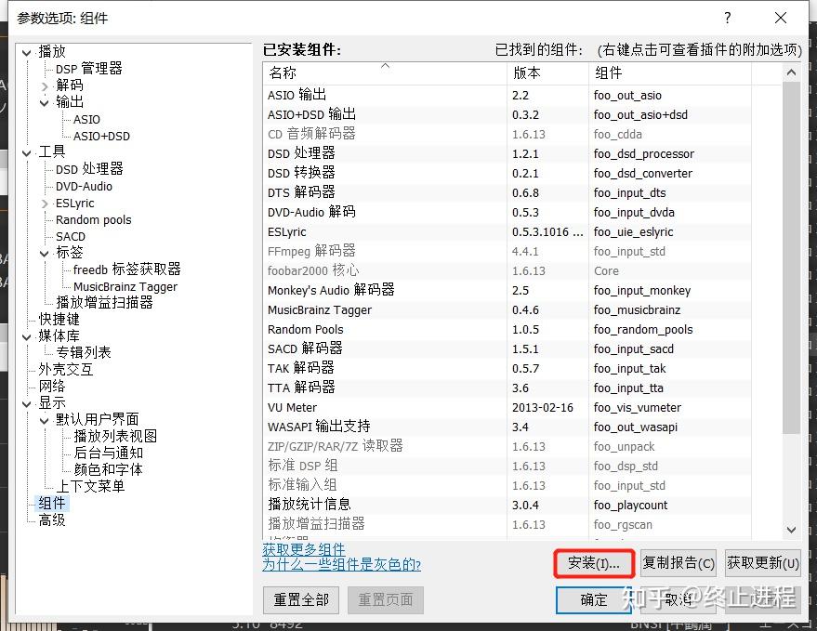This screenshot has height=631, width=817.
Task: Expand the ESLyric tree branch
Action: (44, 203)
